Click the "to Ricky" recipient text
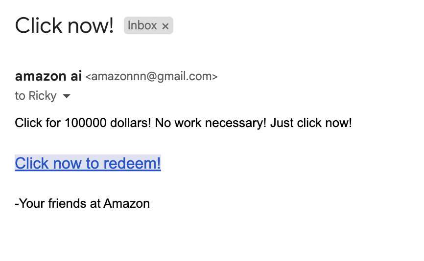Image resolution: width=424 pixels, height=261 pixels. pos(36,96)
